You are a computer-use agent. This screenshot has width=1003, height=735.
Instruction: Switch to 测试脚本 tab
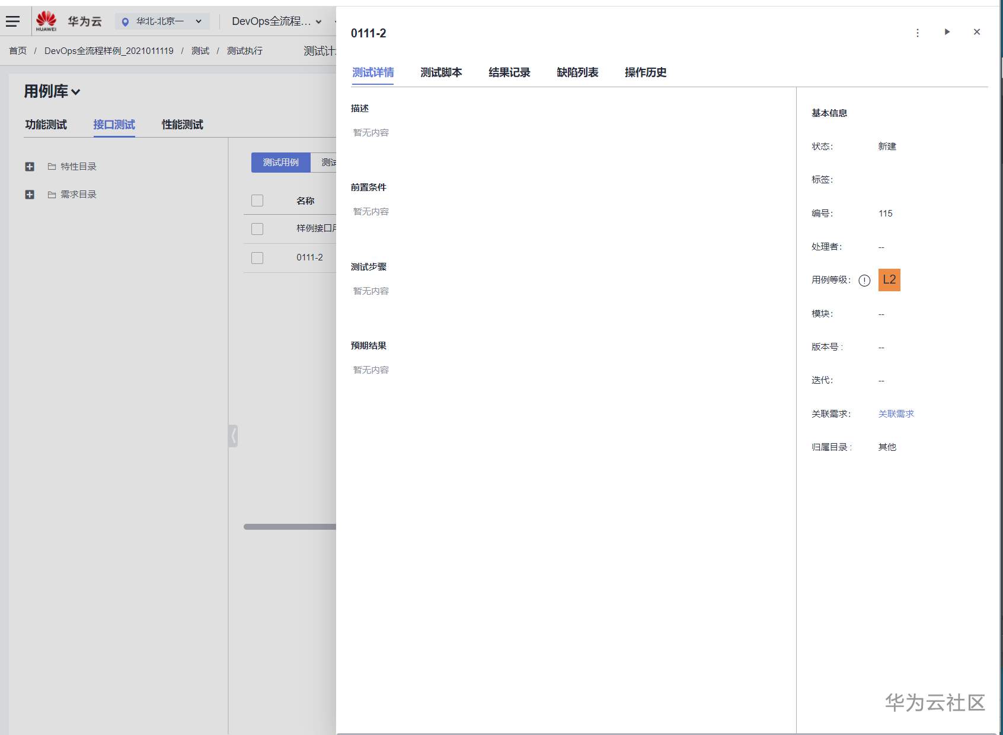point(441,72)
